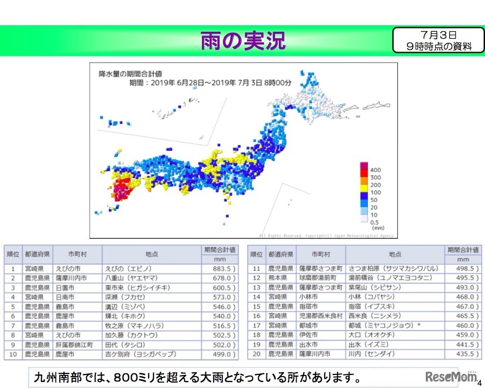Select the page number 4
Image resolution: width=485 pixels, height=389 pixels.
[479, 383]
